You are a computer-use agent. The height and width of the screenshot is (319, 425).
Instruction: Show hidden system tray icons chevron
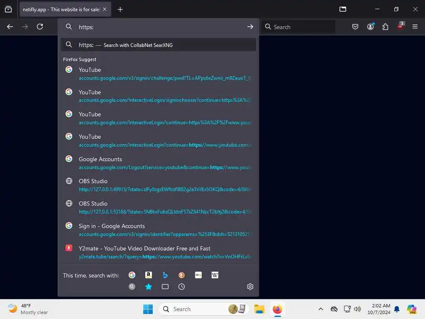pyautogui.click(x=321, y=309)
